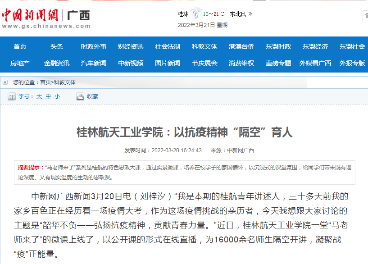Click the breadcrumb arrow icon

5,82
